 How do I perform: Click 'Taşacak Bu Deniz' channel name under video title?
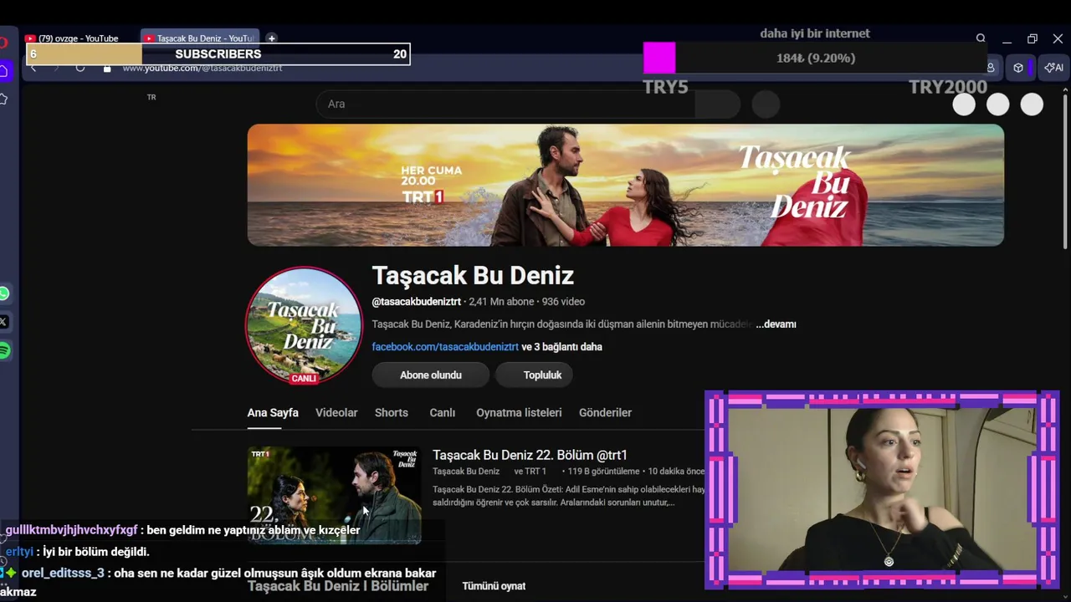pyautogui.click(x=466, y=472)
